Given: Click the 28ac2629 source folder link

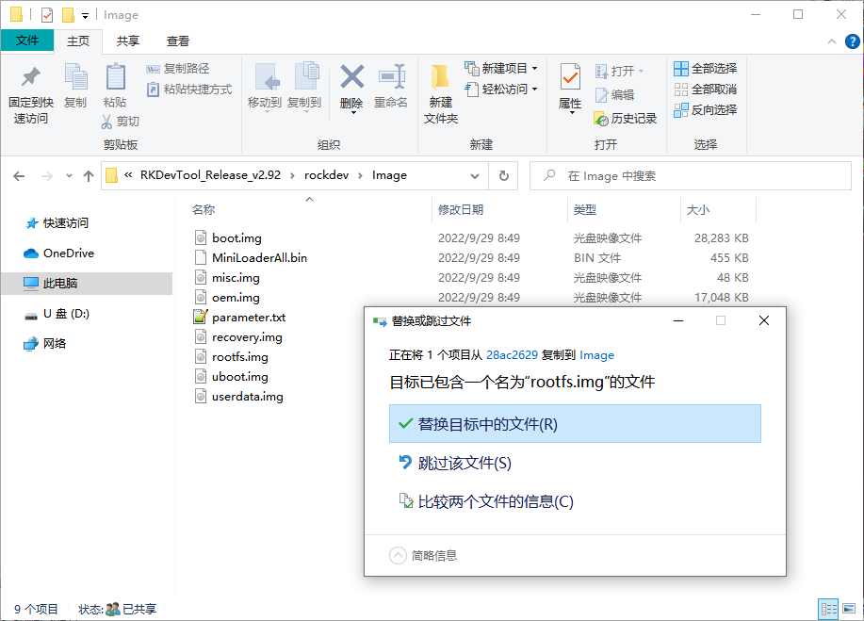Looking at the screenshot, I should point(512,355).
